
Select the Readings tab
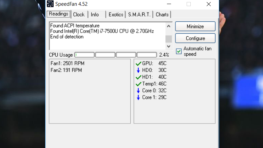(59, 14)
